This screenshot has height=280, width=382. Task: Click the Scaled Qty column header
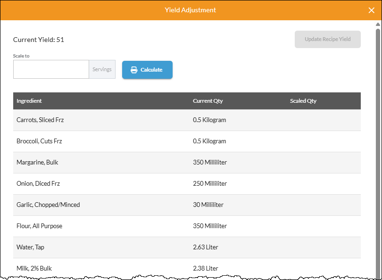coord(303,101)
